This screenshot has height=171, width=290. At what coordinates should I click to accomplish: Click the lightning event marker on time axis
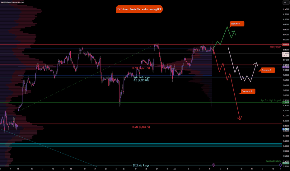pos(213,165)
